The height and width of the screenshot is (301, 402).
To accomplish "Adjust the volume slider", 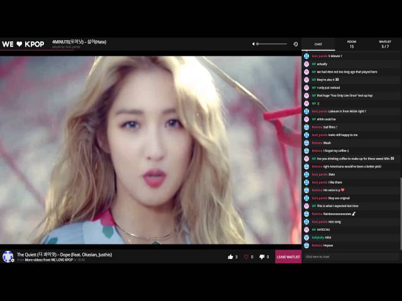I will point(271,44).
